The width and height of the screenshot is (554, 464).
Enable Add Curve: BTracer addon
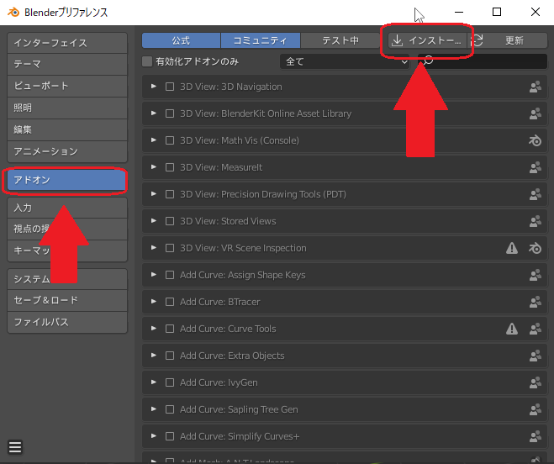170,302
